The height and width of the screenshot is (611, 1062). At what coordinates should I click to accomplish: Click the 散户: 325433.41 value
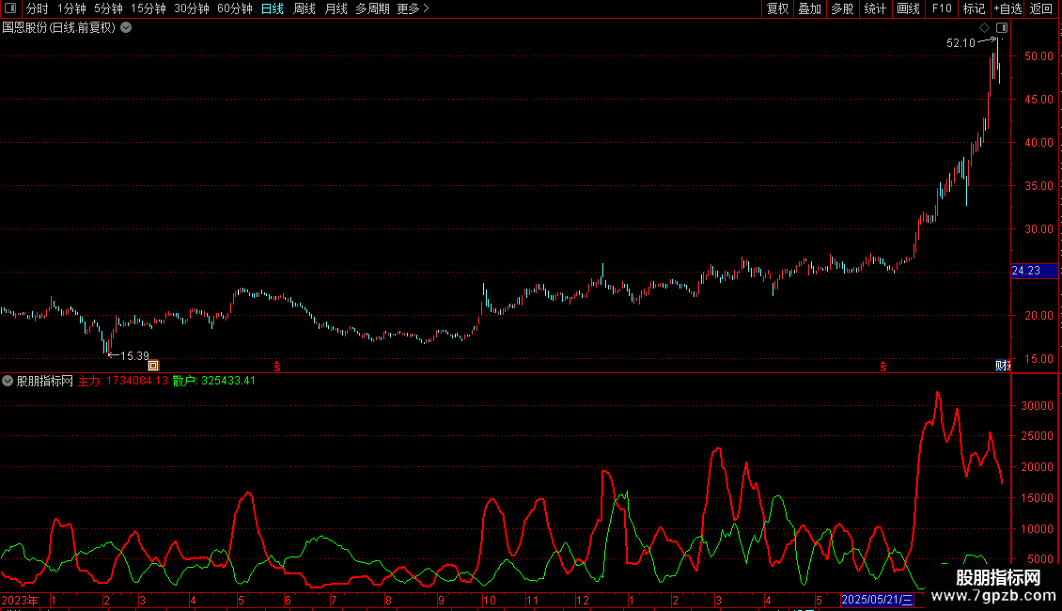(x=214, y=381)
